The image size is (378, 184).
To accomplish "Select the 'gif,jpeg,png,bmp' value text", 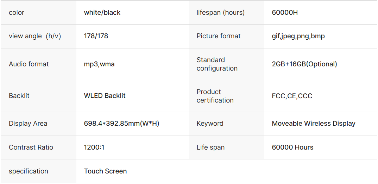I will 298,36.
